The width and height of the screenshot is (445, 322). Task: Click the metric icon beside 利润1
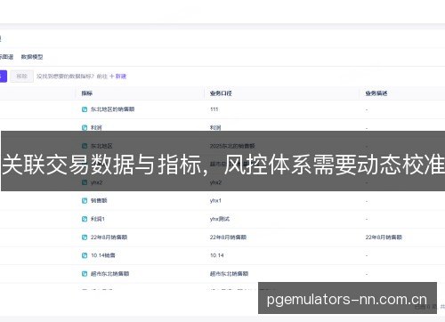click(x=85, y=219)
